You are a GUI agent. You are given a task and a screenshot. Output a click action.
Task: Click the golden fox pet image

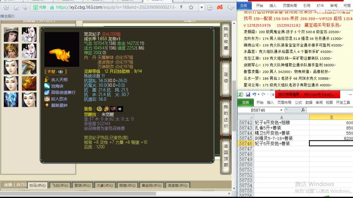point(62,49)
